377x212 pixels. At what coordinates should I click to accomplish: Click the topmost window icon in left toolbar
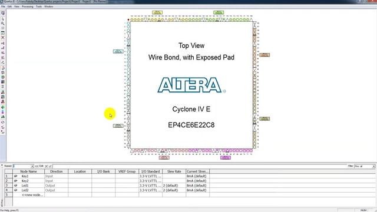(2, 13)
